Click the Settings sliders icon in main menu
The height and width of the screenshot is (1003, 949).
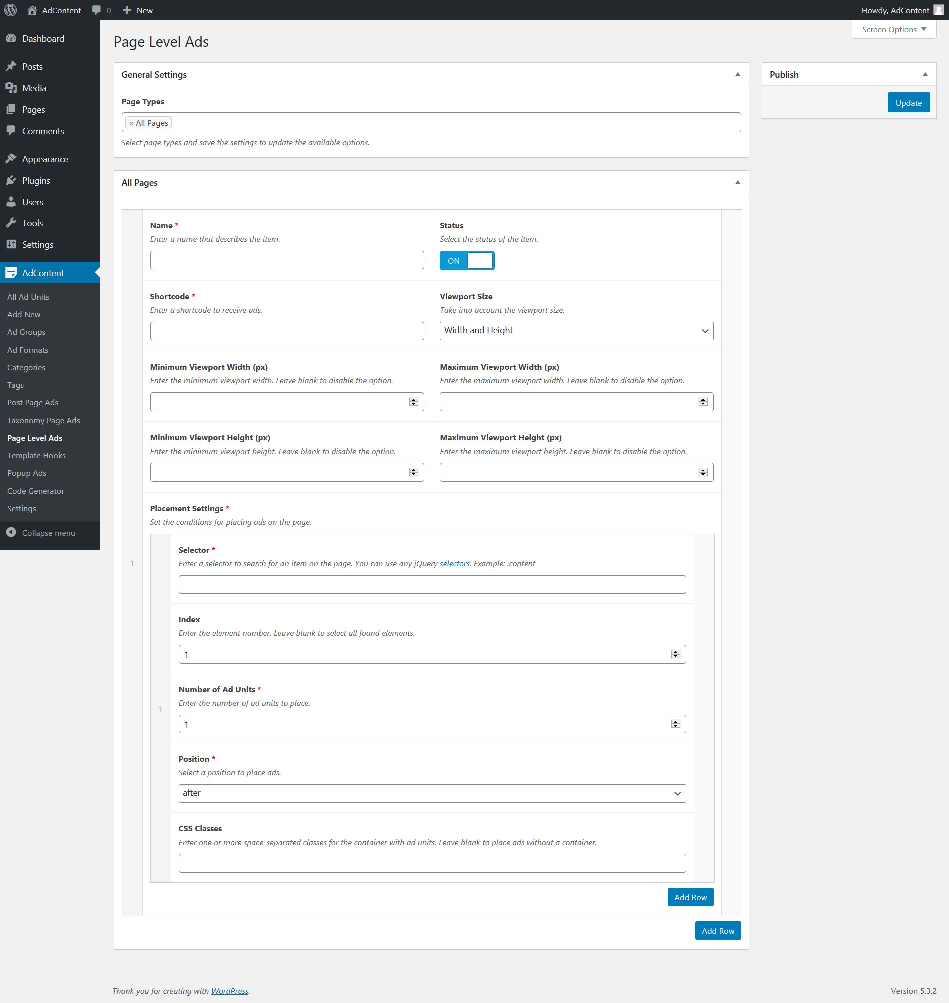pyautogui.click(x=11, y=245)
